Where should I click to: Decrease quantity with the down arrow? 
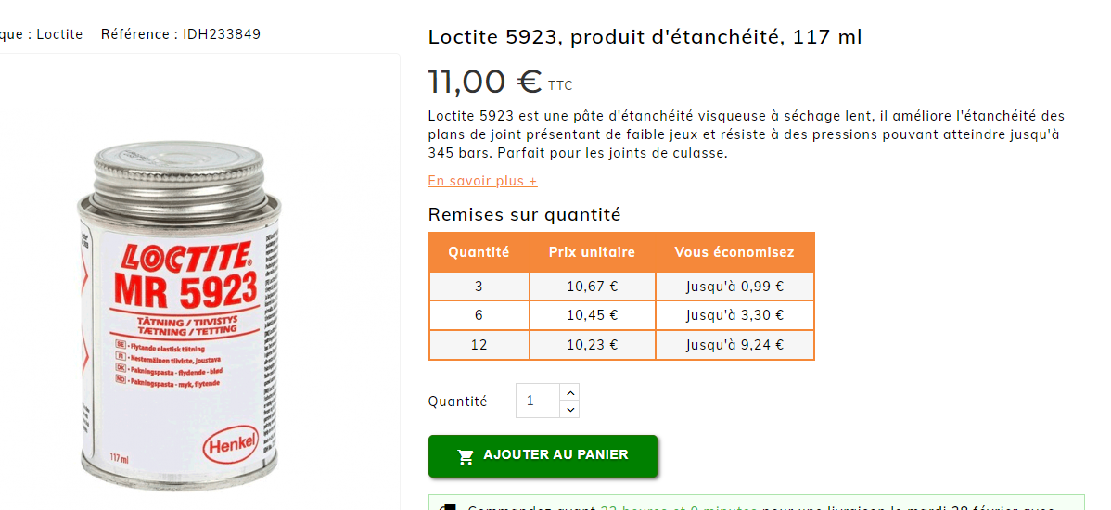[x=570, y=409]
